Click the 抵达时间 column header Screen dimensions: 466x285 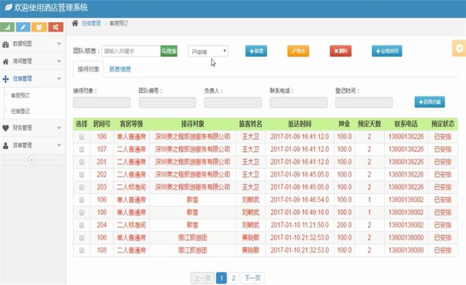point(300,124)
